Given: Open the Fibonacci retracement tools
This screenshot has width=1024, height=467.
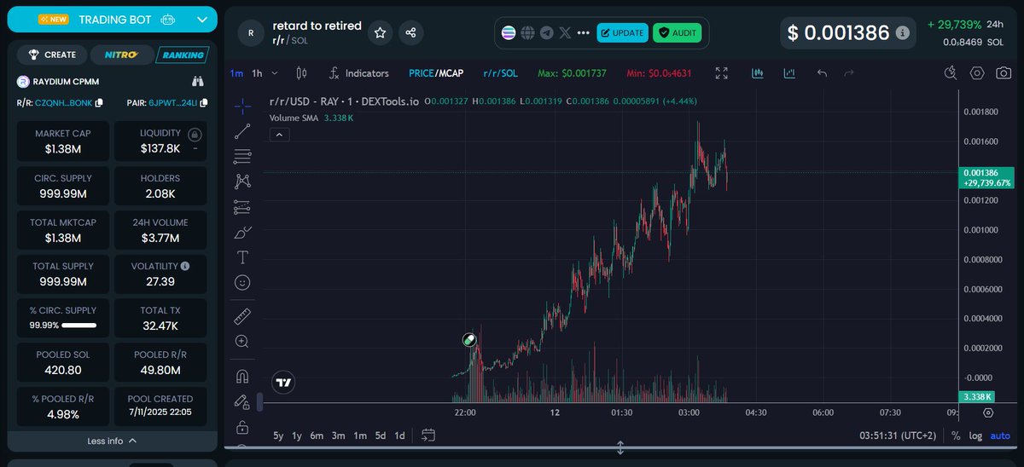Looking at the screenshot, I should point(242,156).
